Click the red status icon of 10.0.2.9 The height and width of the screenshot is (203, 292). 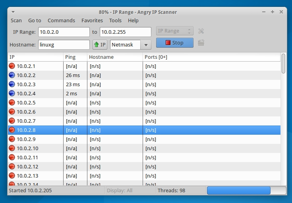(12, 139)
